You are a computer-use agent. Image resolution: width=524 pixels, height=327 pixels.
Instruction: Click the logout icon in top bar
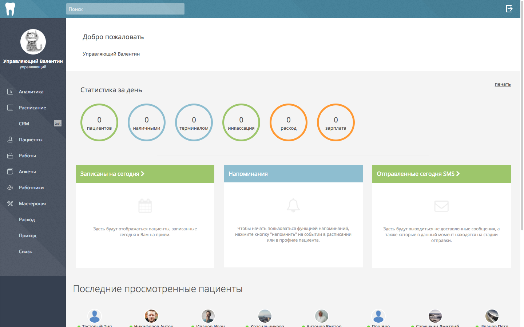(509, 9)
